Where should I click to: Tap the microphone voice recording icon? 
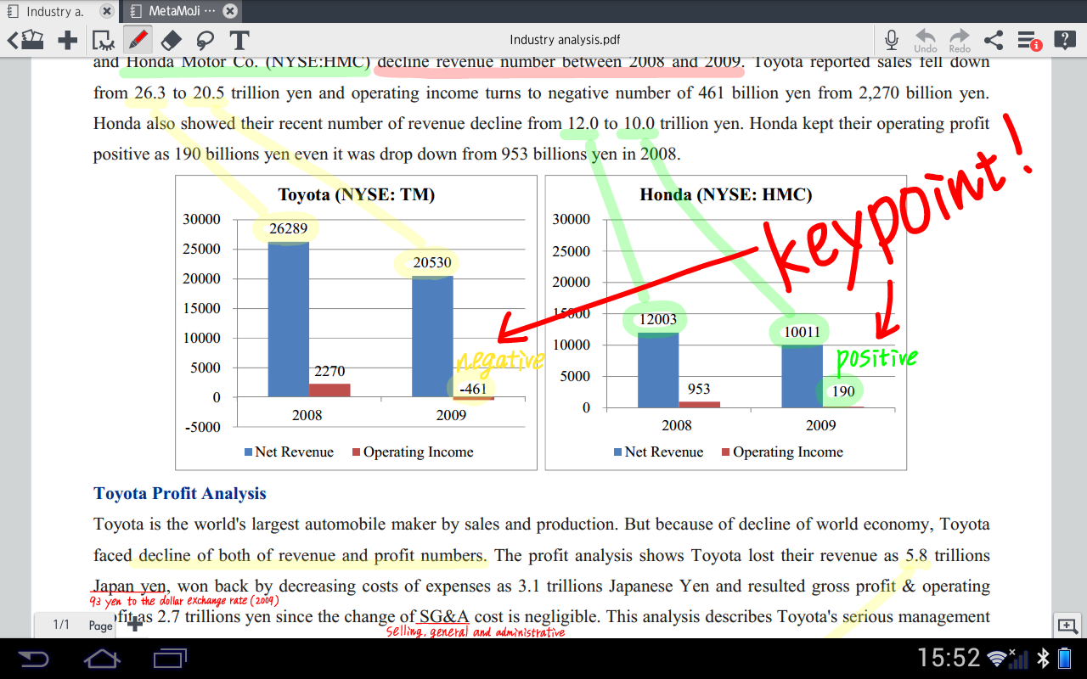click(891, 40)
